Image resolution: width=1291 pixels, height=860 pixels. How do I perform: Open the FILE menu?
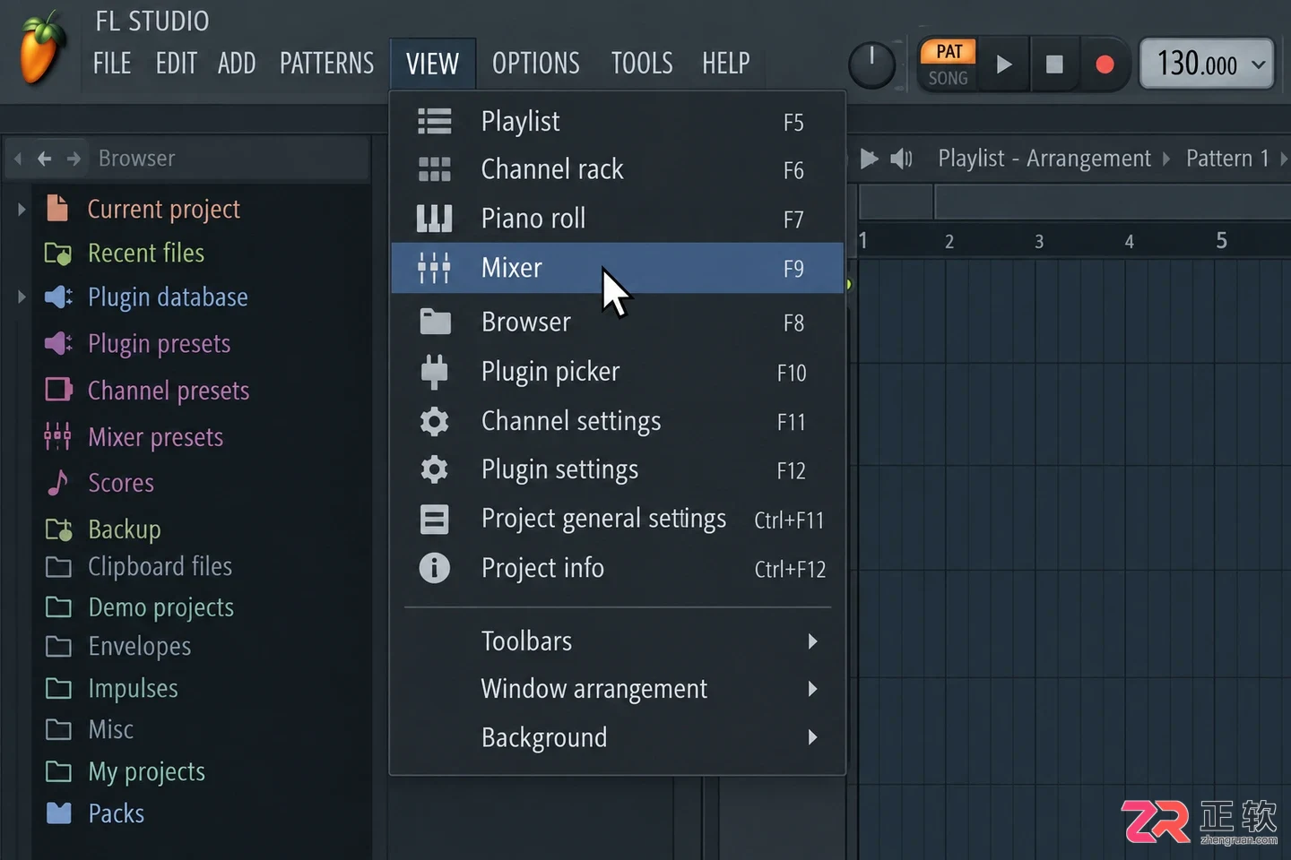[x=112, y=64]
